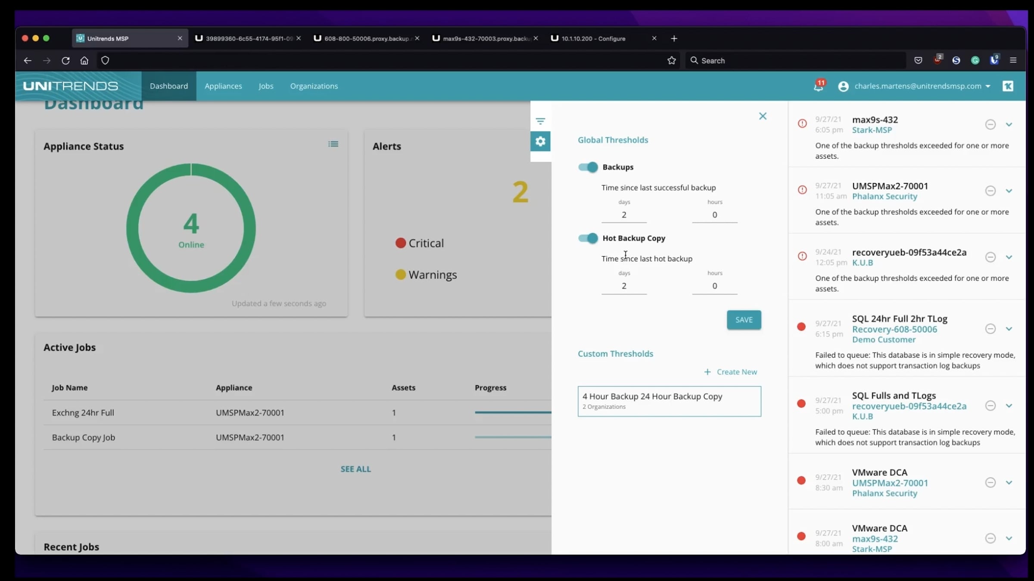Expand the SQL Fulls and TLogs alert
The height and width of the screenshot is (581, 1034).
pos(1009,405)
